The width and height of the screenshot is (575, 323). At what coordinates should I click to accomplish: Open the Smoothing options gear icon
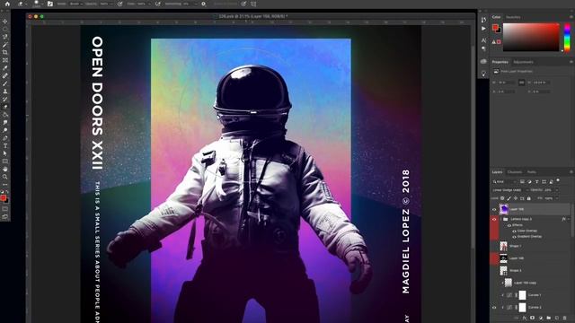pos(204,4)
